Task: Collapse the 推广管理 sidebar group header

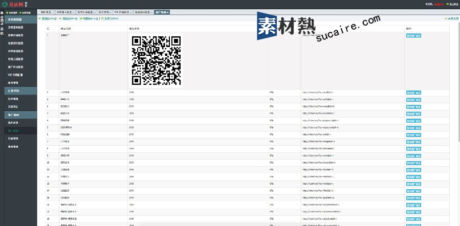Action: click(20, 115)
